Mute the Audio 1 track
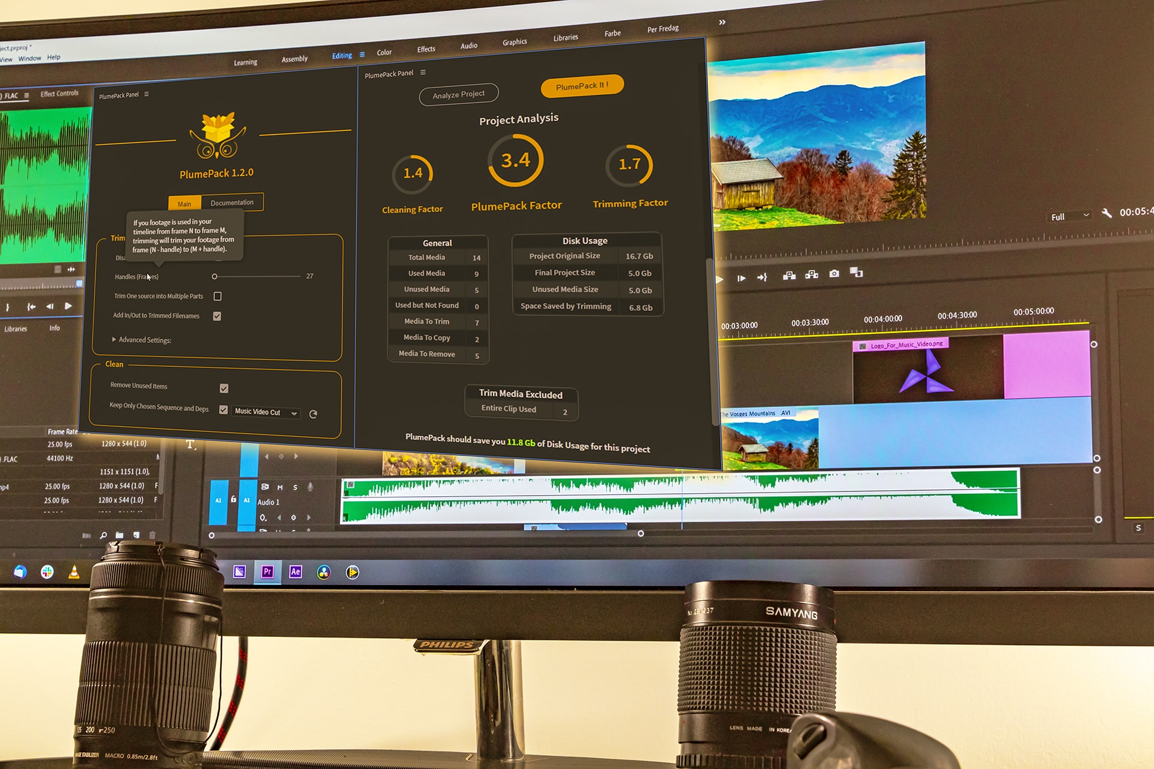This screenshot has width=1154, height=769. [280, 487]
